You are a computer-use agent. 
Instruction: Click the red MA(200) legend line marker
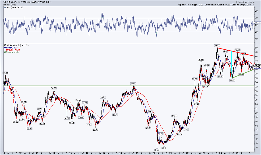pos(4,50)
